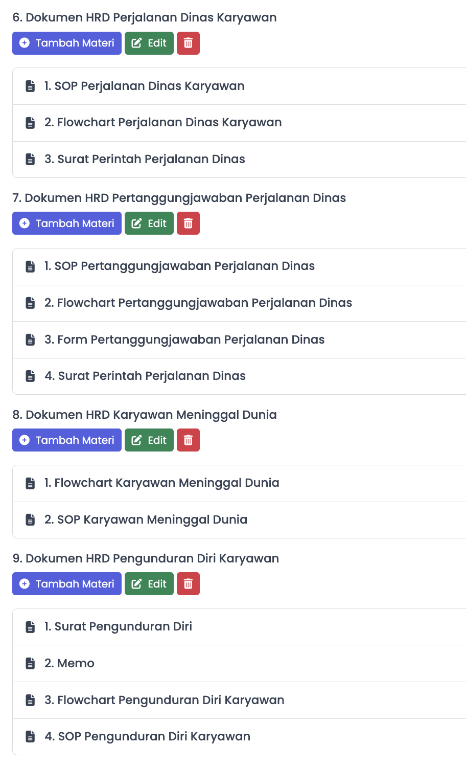Select SOP Karyawan Meninggal Dunia entry

tap(239, 520)
